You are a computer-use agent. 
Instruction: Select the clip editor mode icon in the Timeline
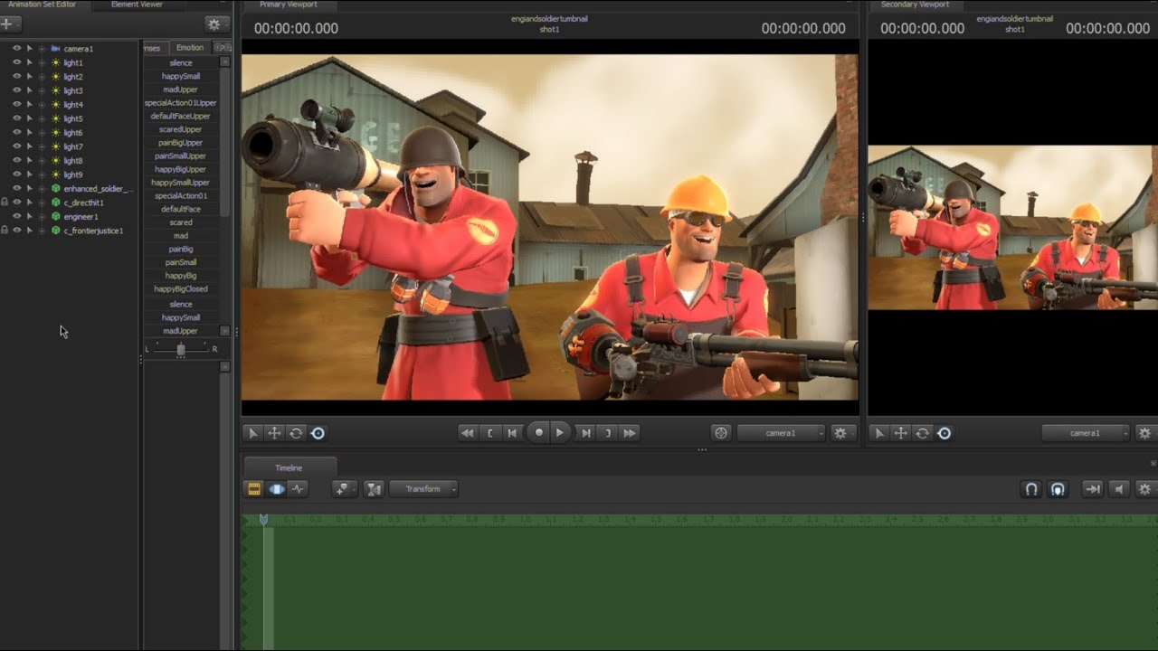tap(254, 489)
